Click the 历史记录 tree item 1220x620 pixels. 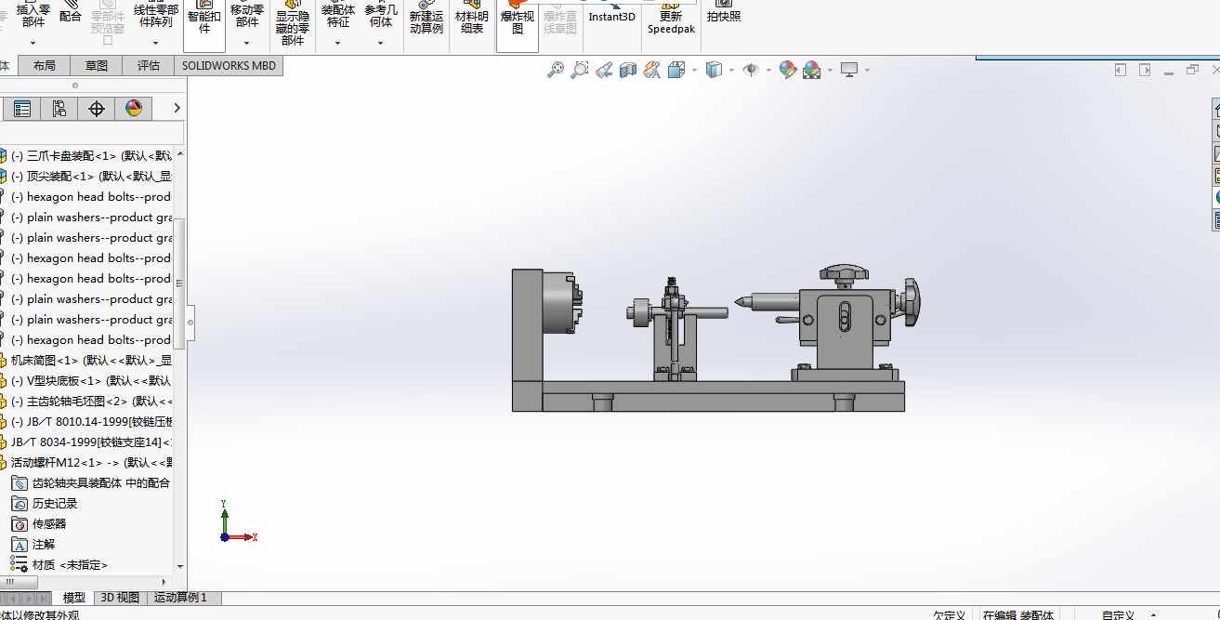[x=46, y=503]
